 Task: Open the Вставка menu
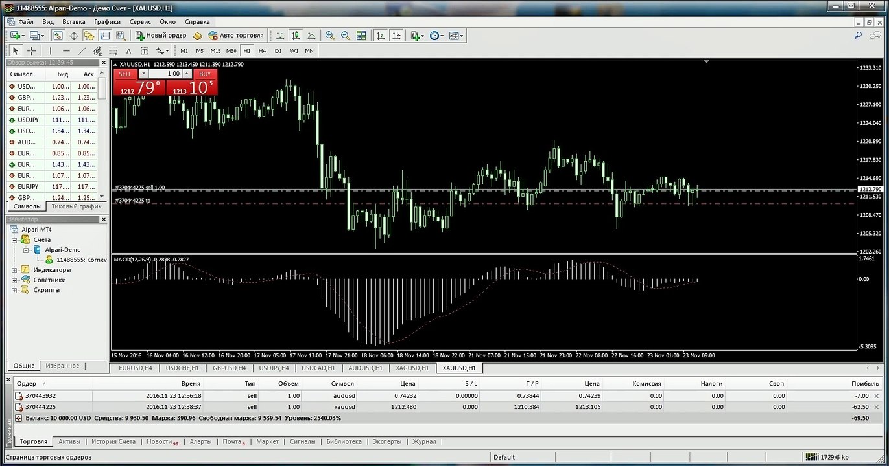click(x=74, y=21)
